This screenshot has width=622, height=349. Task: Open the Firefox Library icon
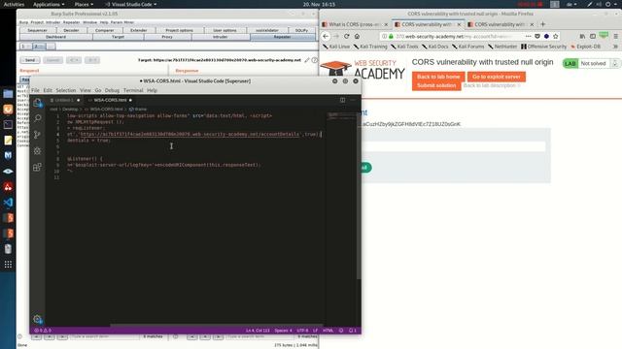point(582,36)
